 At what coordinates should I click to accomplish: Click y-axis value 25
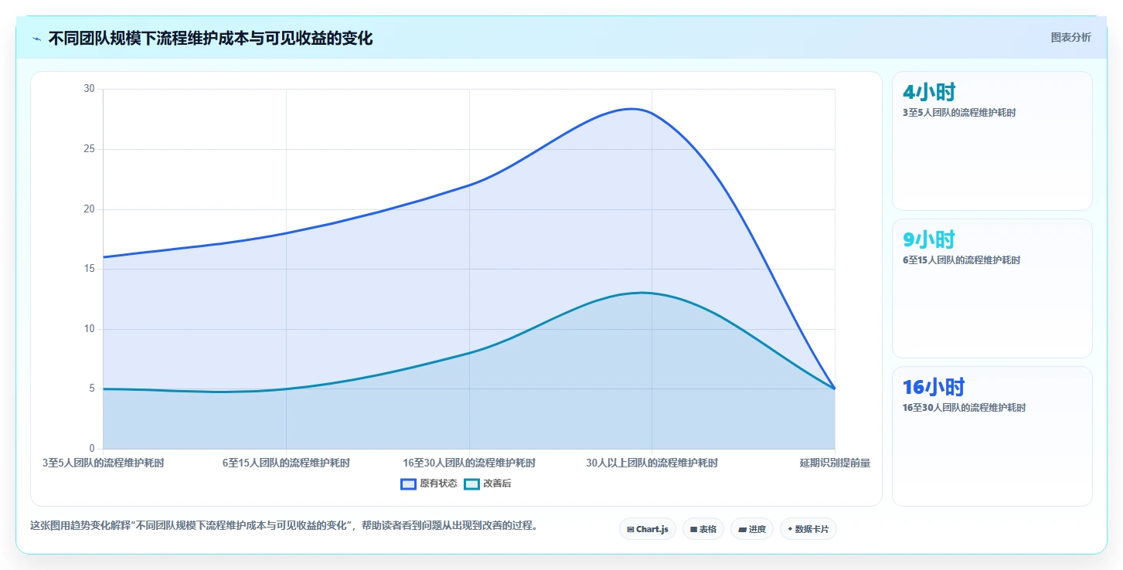coord(89,149)
